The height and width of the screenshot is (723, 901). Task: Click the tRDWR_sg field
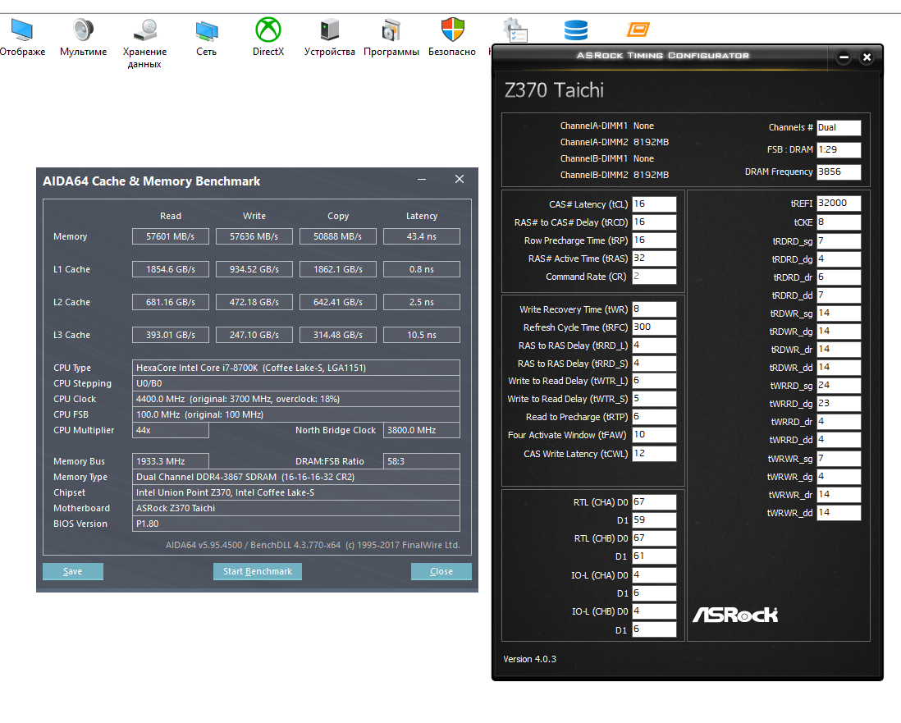pos(839,313)
